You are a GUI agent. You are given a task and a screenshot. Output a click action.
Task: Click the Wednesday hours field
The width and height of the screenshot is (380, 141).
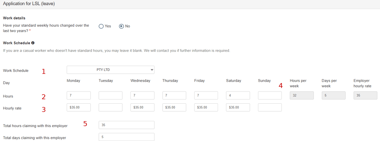[x=143, y=96]
